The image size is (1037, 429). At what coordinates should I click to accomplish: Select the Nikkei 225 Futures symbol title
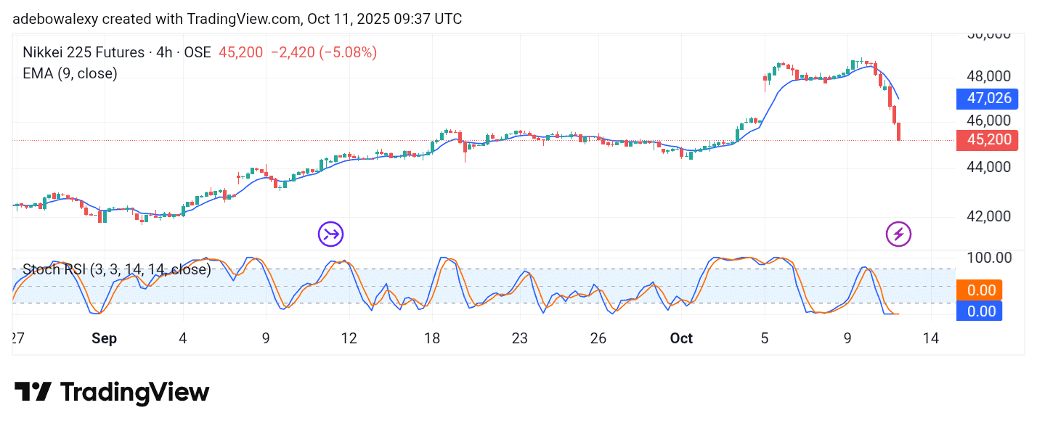(84, 52)
